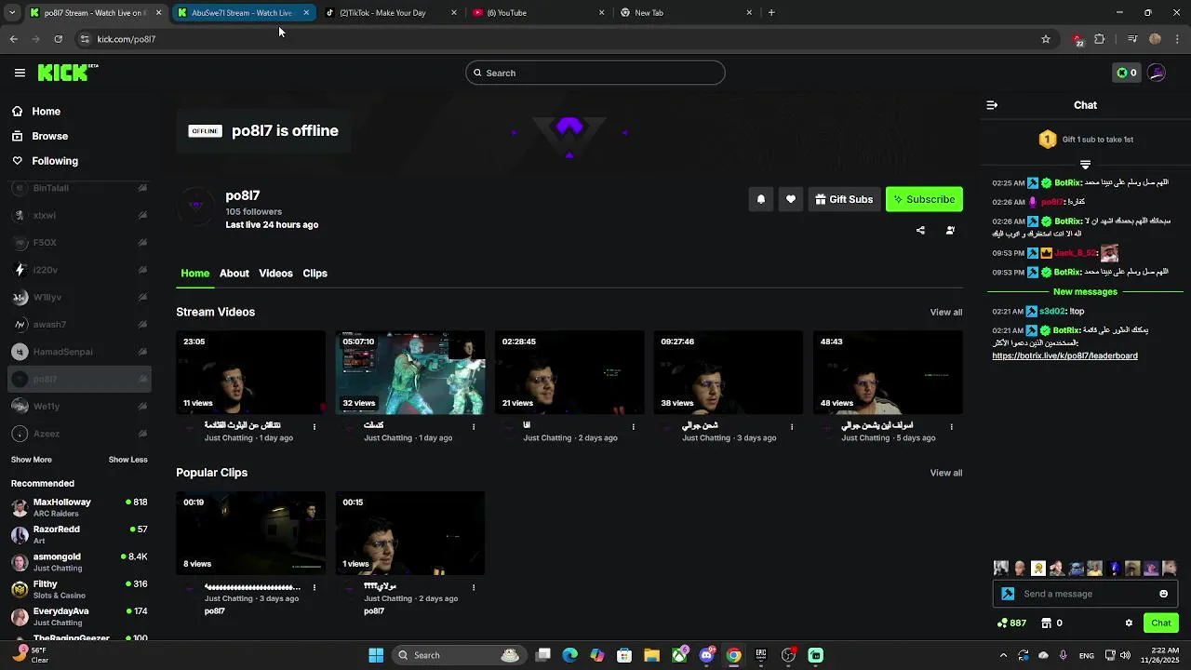Open the browser extensions puzzle icon
This screenshot has height=670, width=1191.
coord(1100,39)
